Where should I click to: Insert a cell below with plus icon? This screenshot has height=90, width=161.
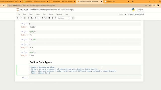pos(21,18)
